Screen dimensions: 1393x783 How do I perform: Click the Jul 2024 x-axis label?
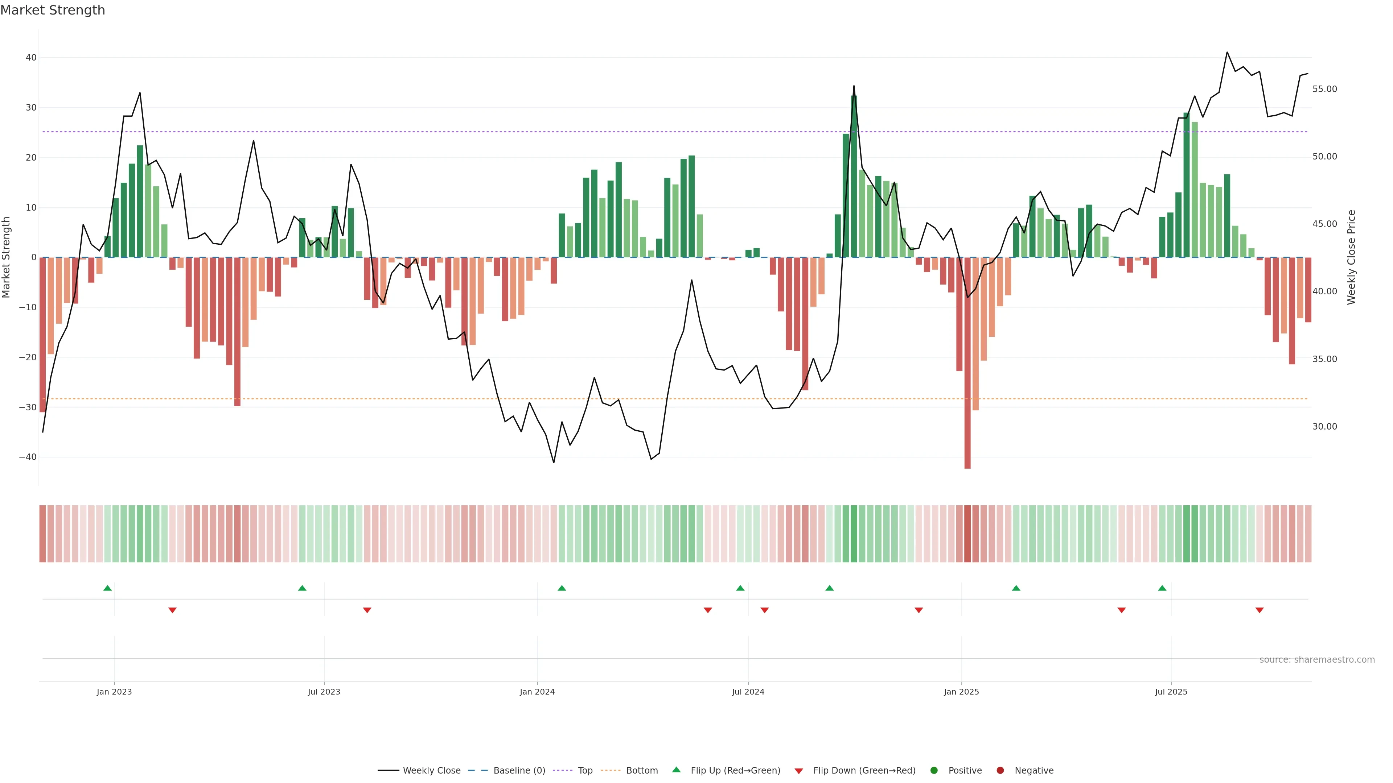[748, 692]
